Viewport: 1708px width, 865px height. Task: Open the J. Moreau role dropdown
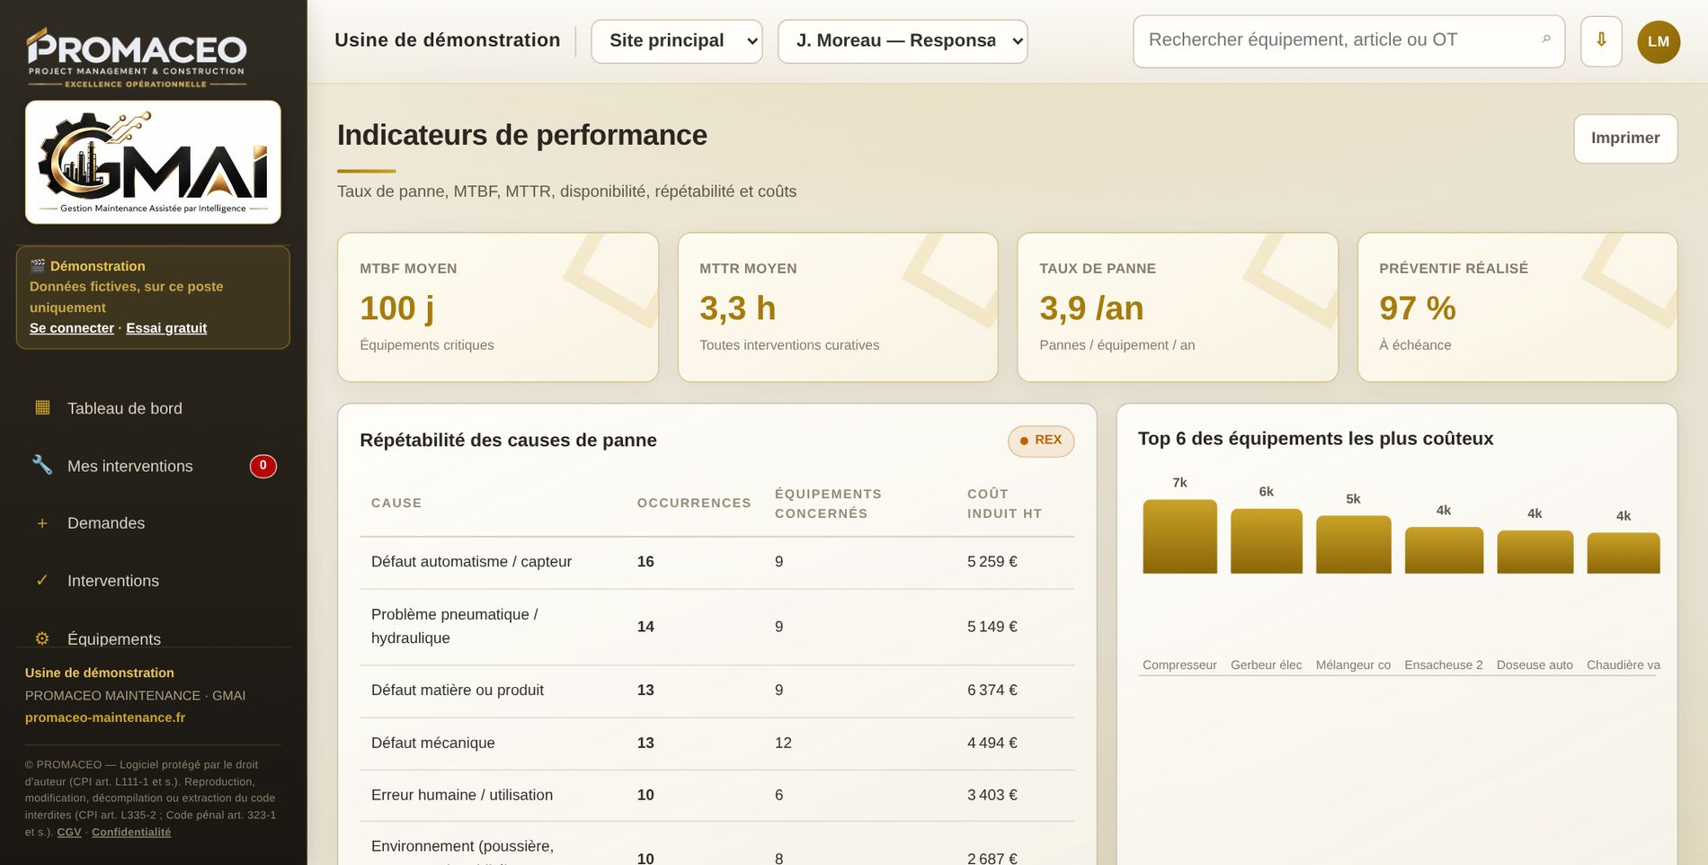[903, 41]
